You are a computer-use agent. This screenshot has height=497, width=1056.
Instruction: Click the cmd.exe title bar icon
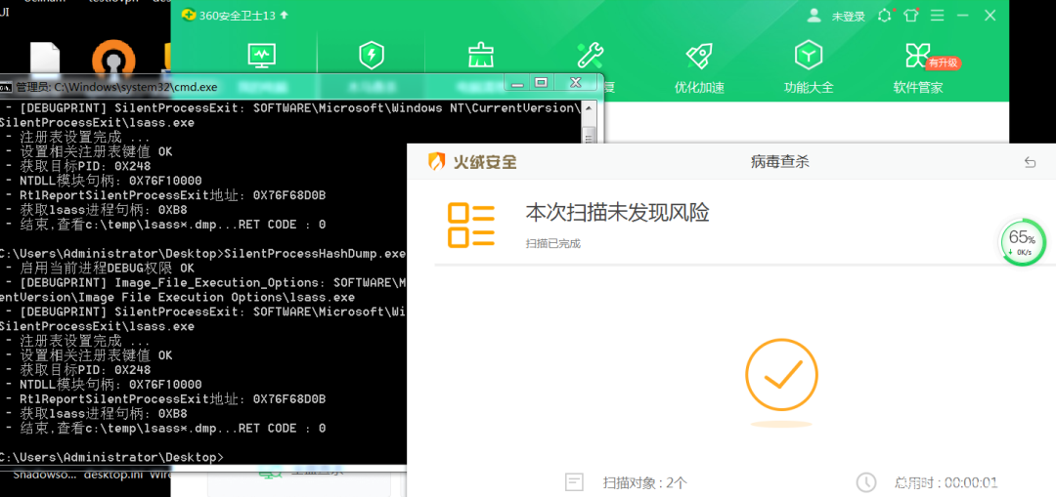[6, 87]
